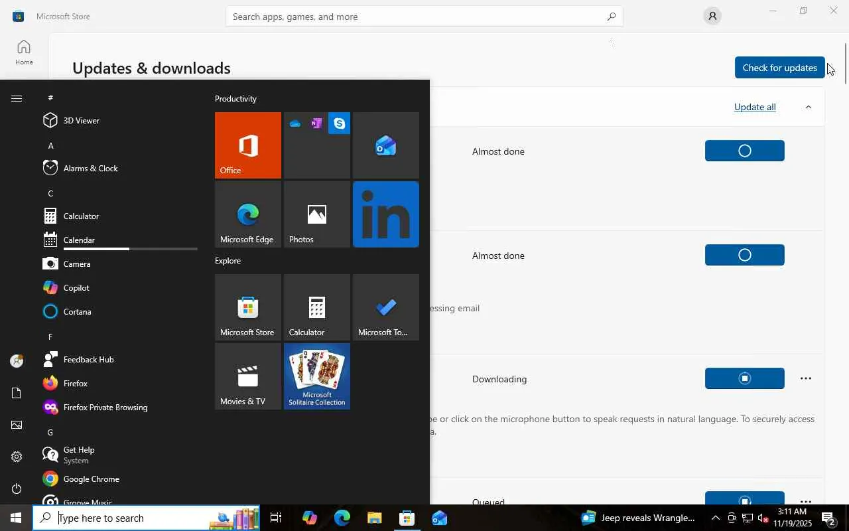The image size is (849, 531).
Task: Launch Google Chrome from the app list
Action: 120,479
